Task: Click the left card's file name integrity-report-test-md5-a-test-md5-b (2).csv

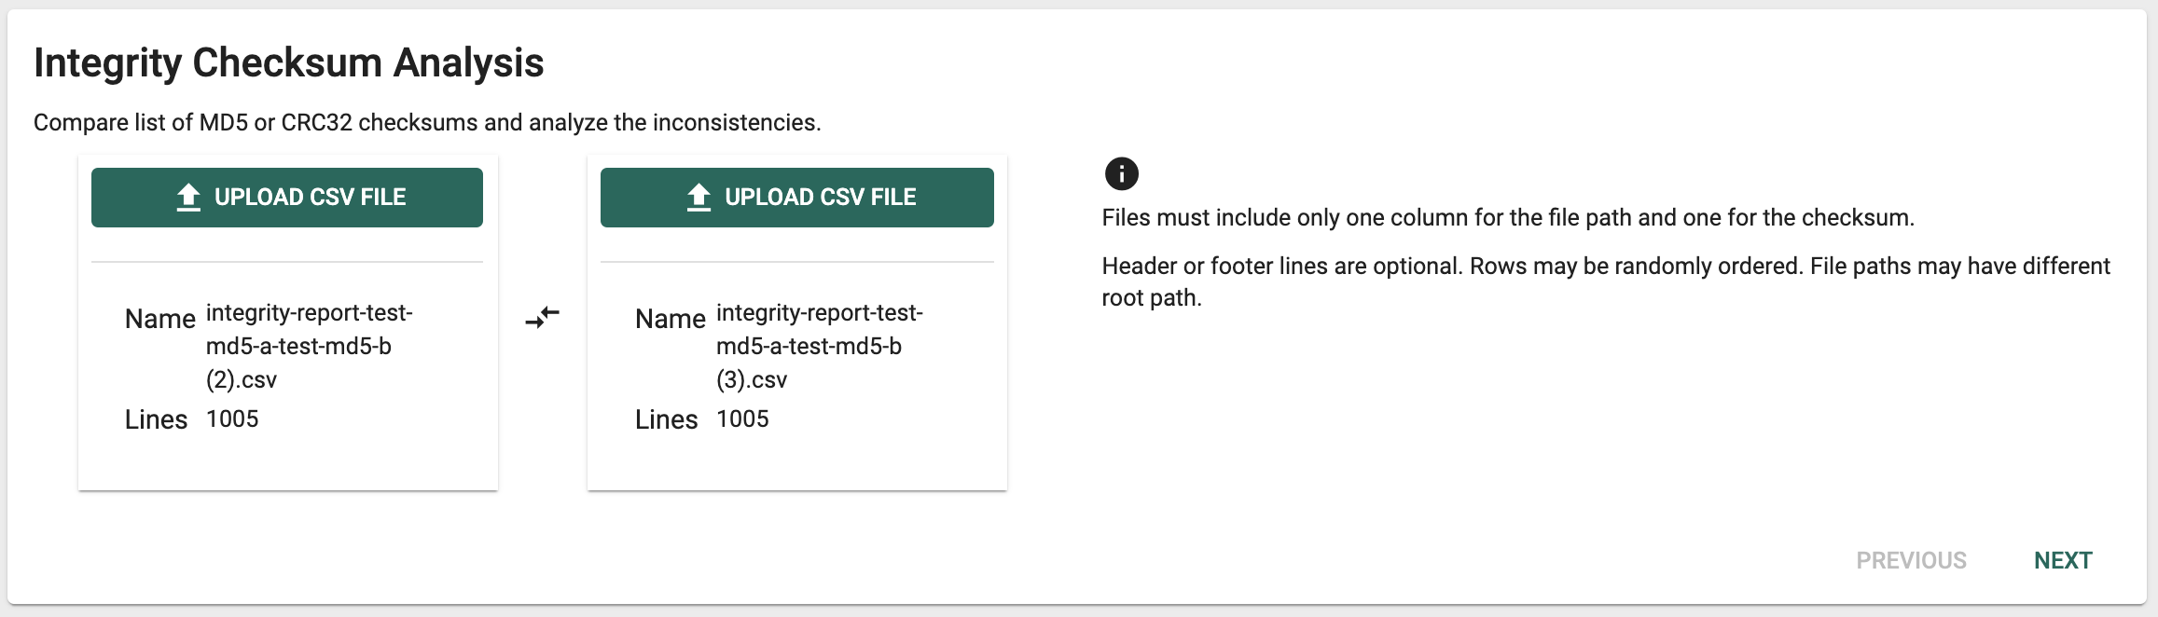Action: coord(308,346)
